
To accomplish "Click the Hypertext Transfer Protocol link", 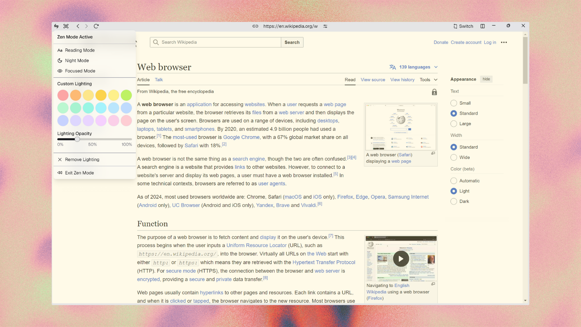I will point(324,262).
